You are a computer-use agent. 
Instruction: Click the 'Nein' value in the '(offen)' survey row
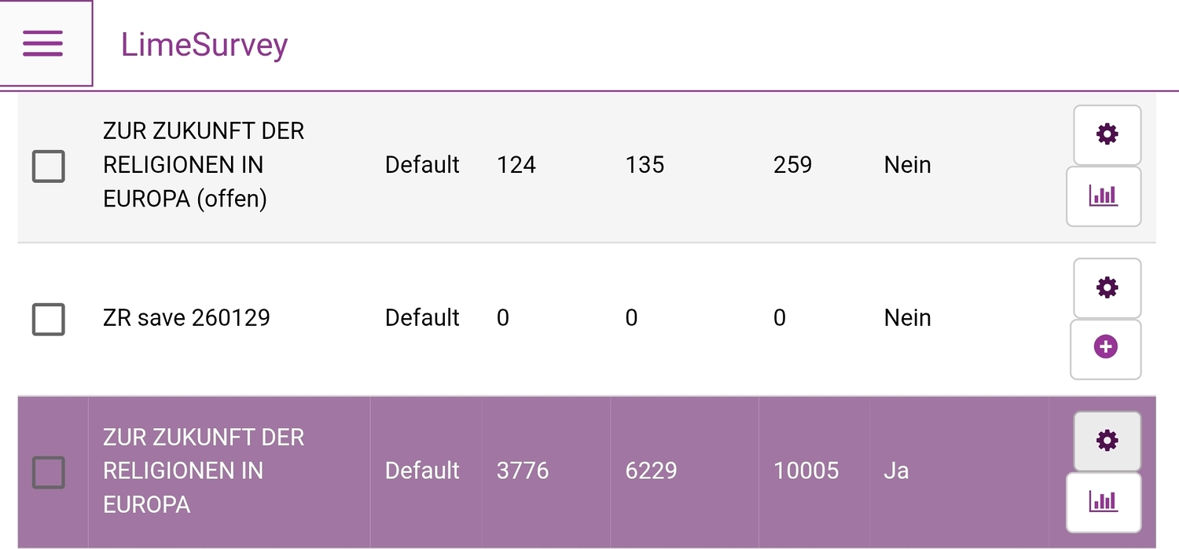point(907,165)
